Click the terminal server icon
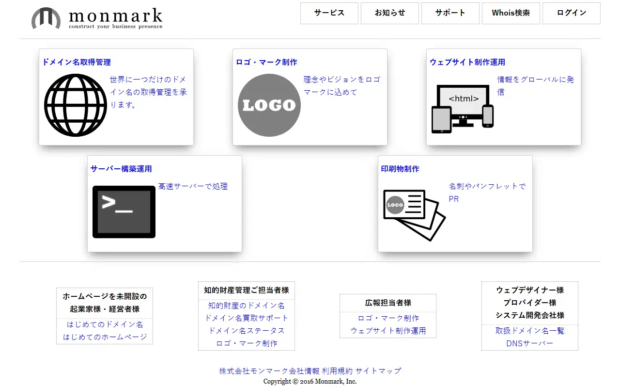The height and width of the screenshot is (388, 620). 124,212
